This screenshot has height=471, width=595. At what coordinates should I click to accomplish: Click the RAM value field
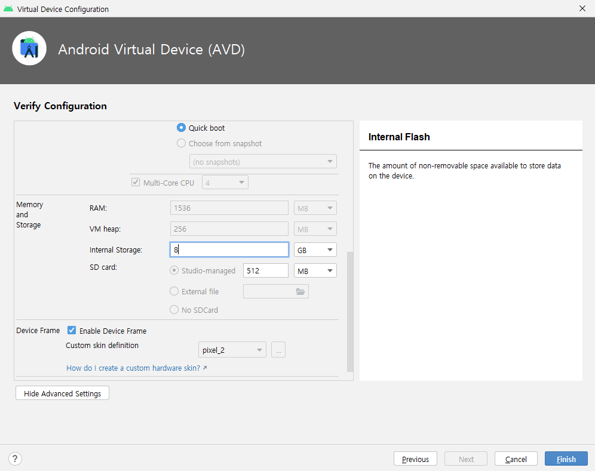[229, 208]
